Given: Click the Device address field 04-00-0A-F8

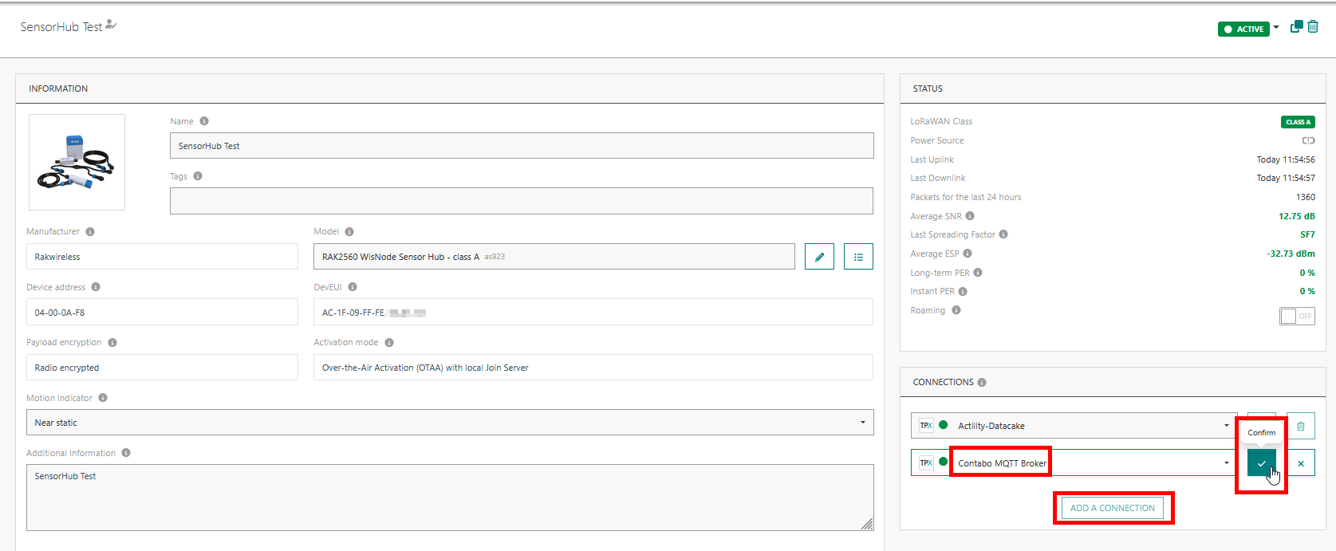Looking at the screenshot, I should coord(162,312).
